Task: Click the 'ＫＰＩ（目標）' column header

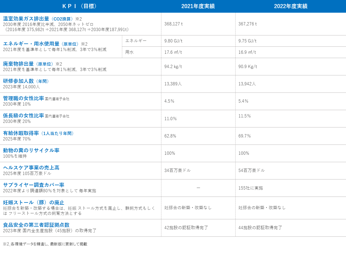Action: pyautogui.click(x=81, y=6)
